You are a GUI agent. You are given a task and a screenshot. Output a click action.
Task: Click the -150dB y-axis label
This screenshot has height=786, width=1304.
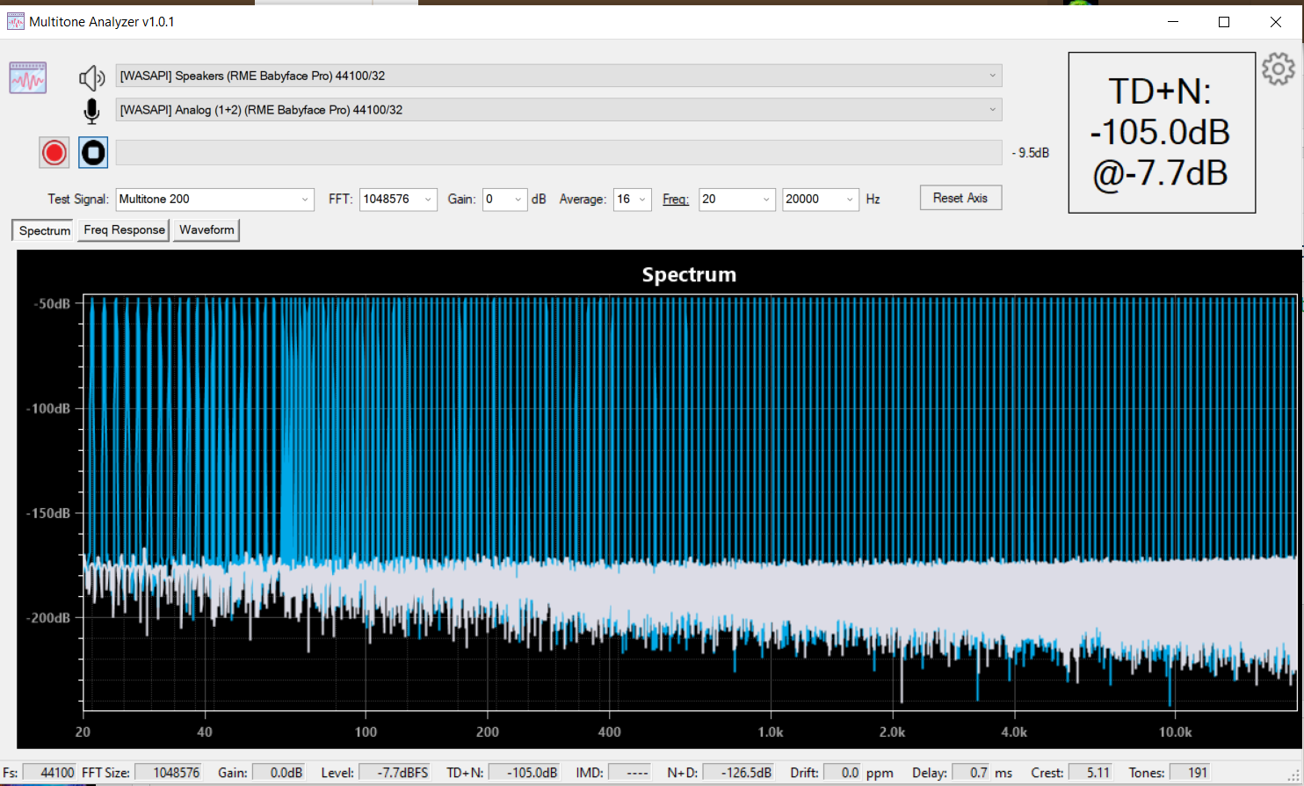(48, 513)
